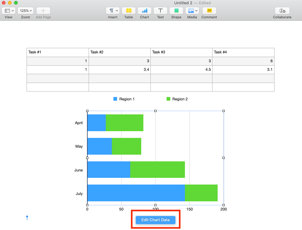The image size is (302, 230).
Task: Select the May axis label
Action: click(x=79, y=146)
